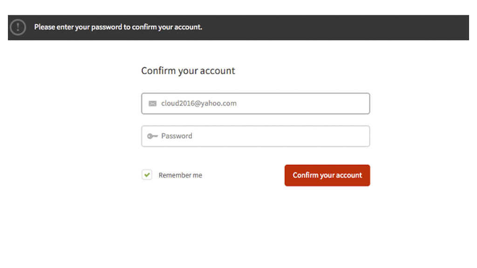Click the Password placeholder text

(177, 136)
